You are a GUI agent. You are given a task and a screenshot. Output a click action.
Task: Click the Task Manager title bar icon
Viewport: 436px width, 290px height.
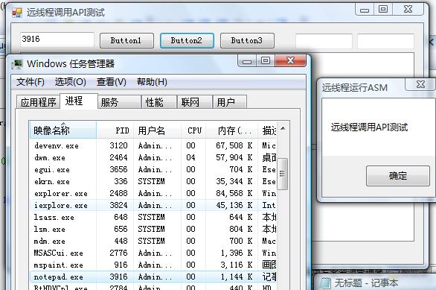pyautogui.click(x=17, y=64)
